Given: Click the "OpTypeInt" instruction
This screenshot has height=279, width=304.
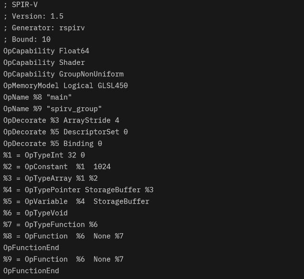Looking at the screenshot, I should [x=44, y=155].
